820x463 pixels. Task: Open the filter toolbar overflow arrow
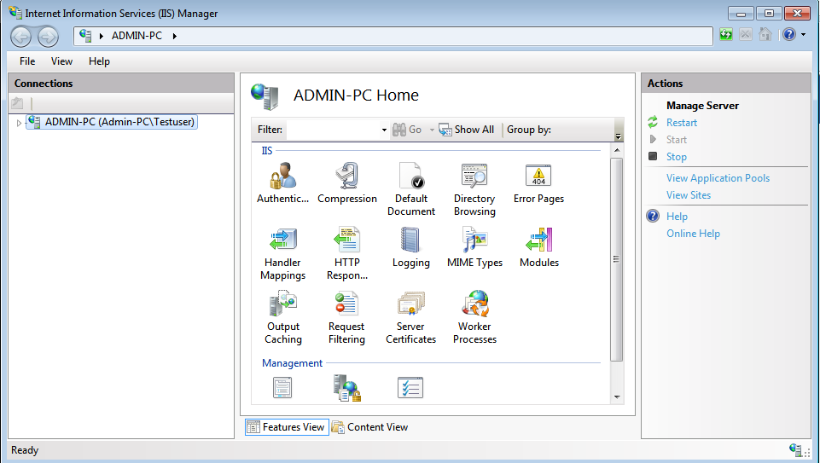tap(618, 136)
